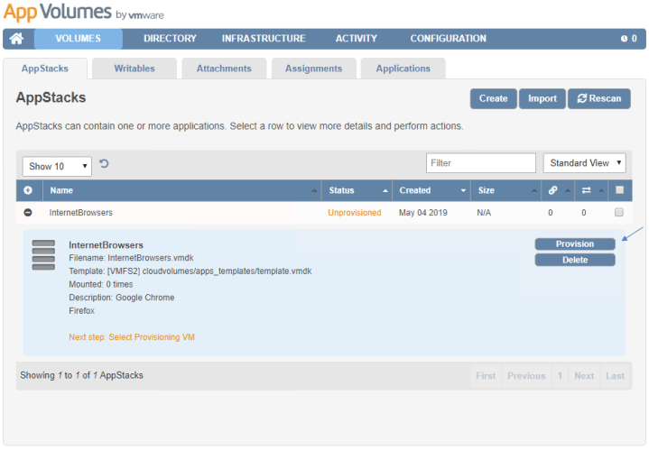
Task: Click the reset table refresh icon
Action: 104,164
